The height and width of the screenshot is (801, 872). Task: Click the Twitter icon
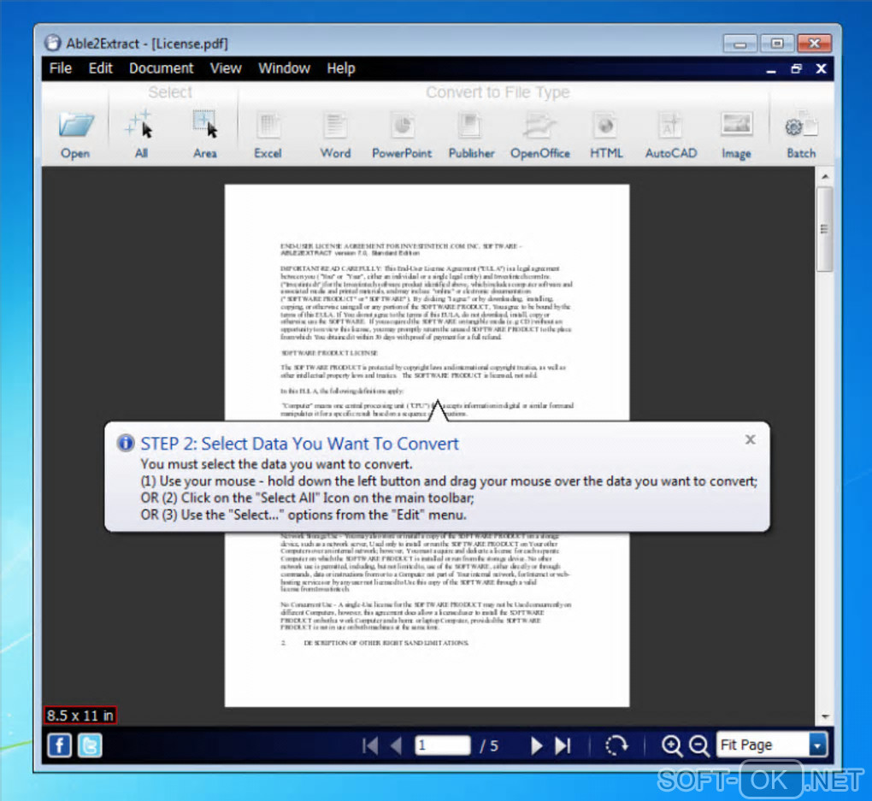click(90, 745)
